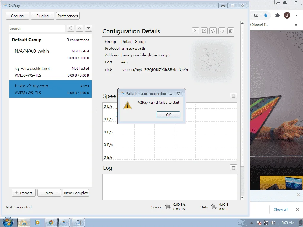The height and width of the screenshot is (227, 303).
Task: Select the sg-v2ray.sshkit.net connection
Action: (x=50, y=72)
